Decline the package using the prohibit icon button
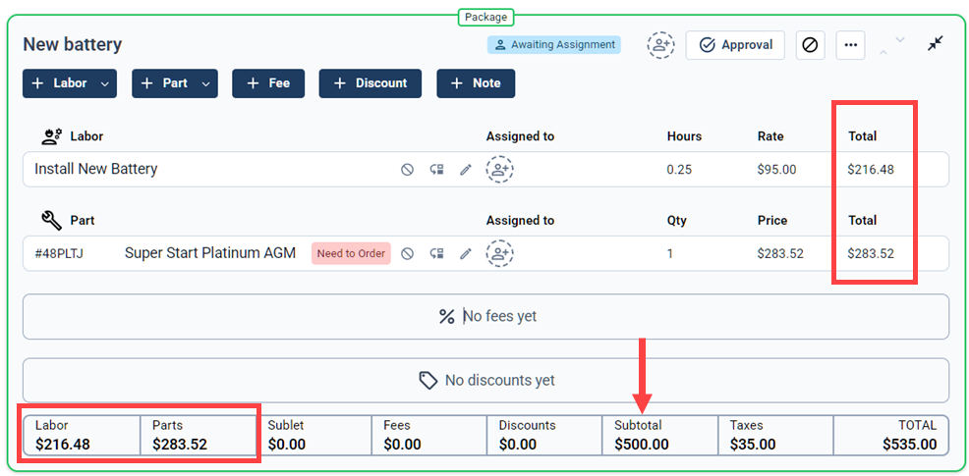This screenshot has width=969, height=476. tap(810, 45)
